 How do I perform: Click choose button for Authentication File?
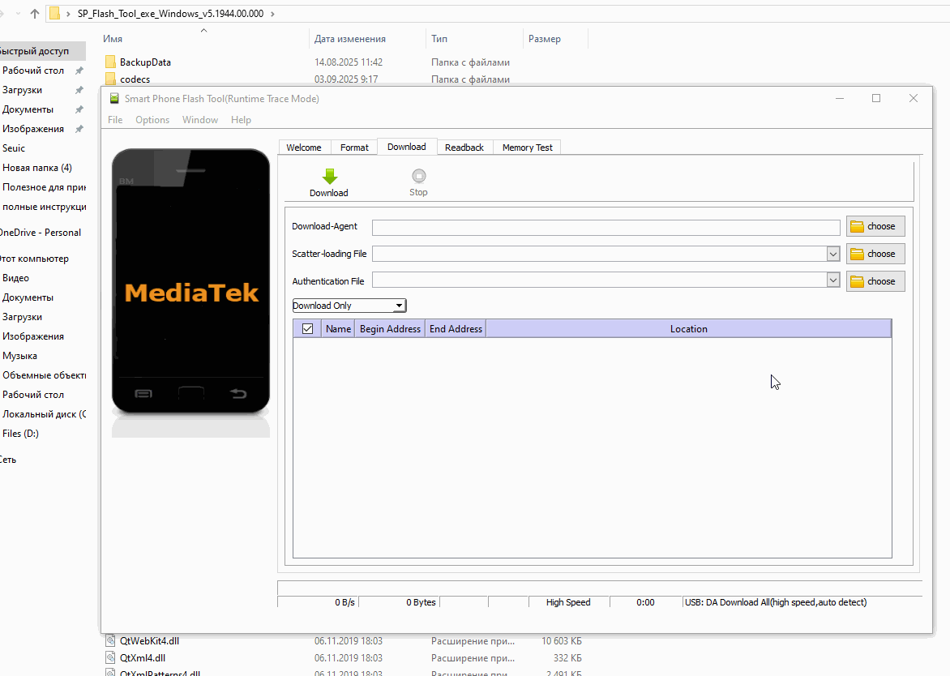coord(875,281)
